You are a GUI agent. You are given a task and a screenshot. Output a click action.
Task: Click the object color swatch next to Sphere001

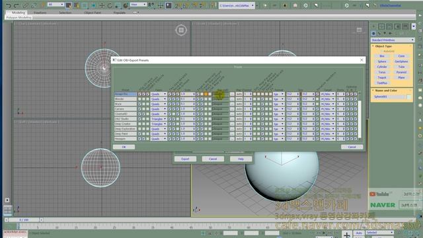409,97
